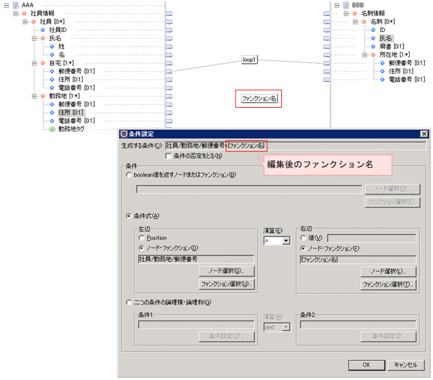
Task: Collapse the 名刺 [0:*] node
Action: click(x=355, y=21)
